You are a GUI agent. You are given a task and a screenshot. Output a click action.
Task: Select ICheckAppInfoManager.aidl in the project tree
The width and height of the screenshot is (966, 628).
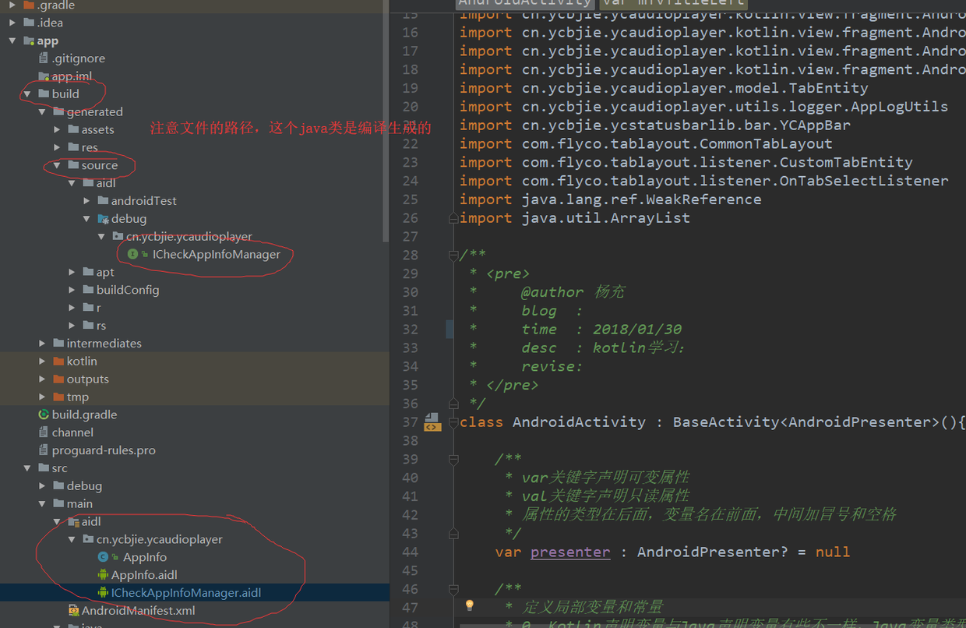pyautogui.click(x=186, y=593)
